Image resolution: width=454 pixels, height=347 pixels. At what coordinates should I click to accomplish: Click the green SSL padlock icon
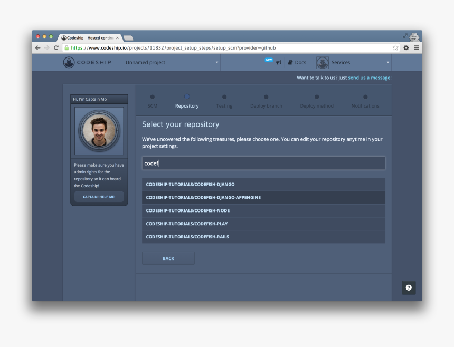[67, 47]
